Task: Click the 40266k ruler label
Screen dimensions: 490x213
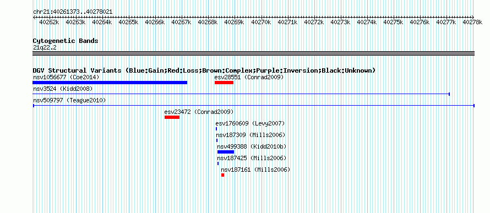Action: click(155, 22)
